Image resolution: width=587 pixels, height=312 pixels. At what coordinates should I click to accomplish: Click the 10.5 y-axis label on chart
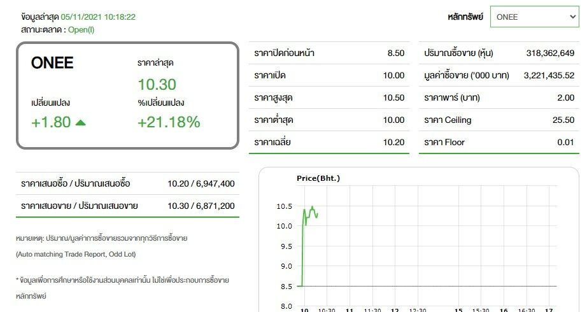pos(284,206)
